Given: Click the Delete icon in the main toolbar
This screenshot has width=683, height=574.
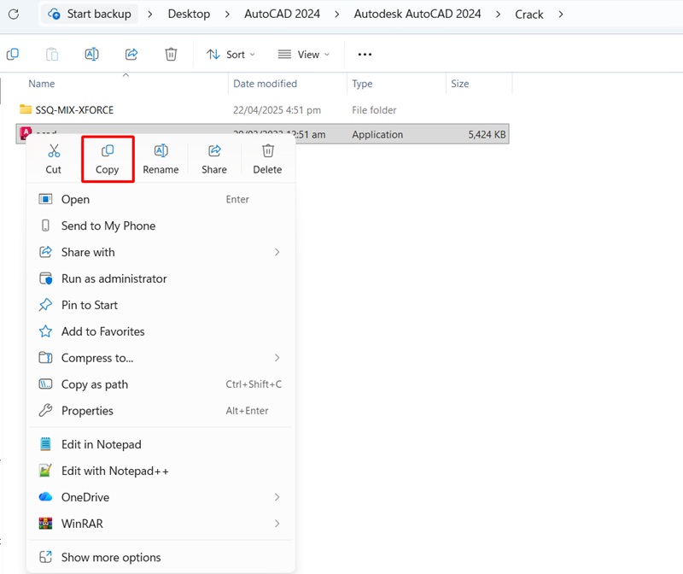Looking at the screenshot, I should pos(170,54).
